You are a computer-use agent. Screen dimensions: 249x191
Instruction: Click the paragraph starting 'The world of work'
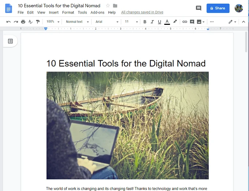tap(127, 188)
